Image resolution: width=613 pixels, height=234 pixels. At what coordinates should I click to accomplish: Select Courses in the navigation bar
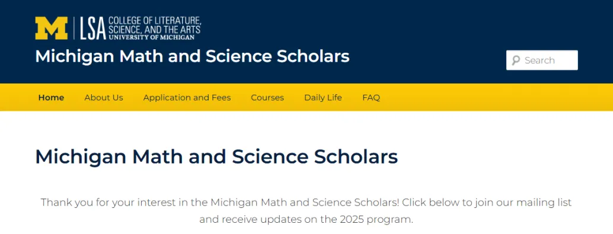(x=267, y=98)
